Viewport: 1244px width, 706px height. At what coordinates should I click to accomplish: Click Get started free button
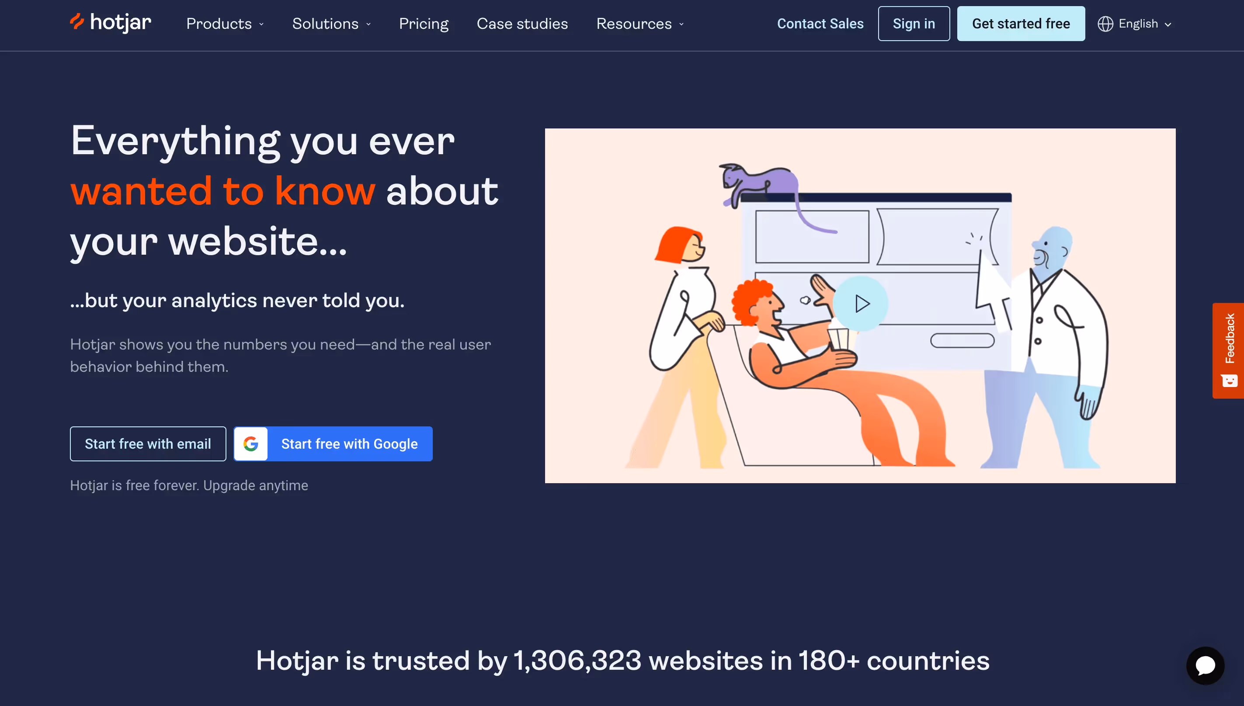pyautogui.click(x=1020, y=24)
